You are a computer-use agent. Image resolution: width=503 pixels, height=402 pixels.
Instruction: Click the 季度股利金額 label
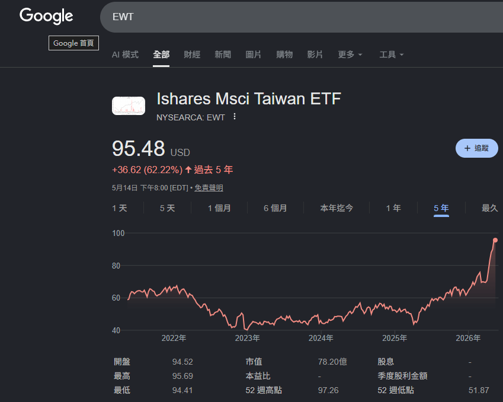[402, 376]
